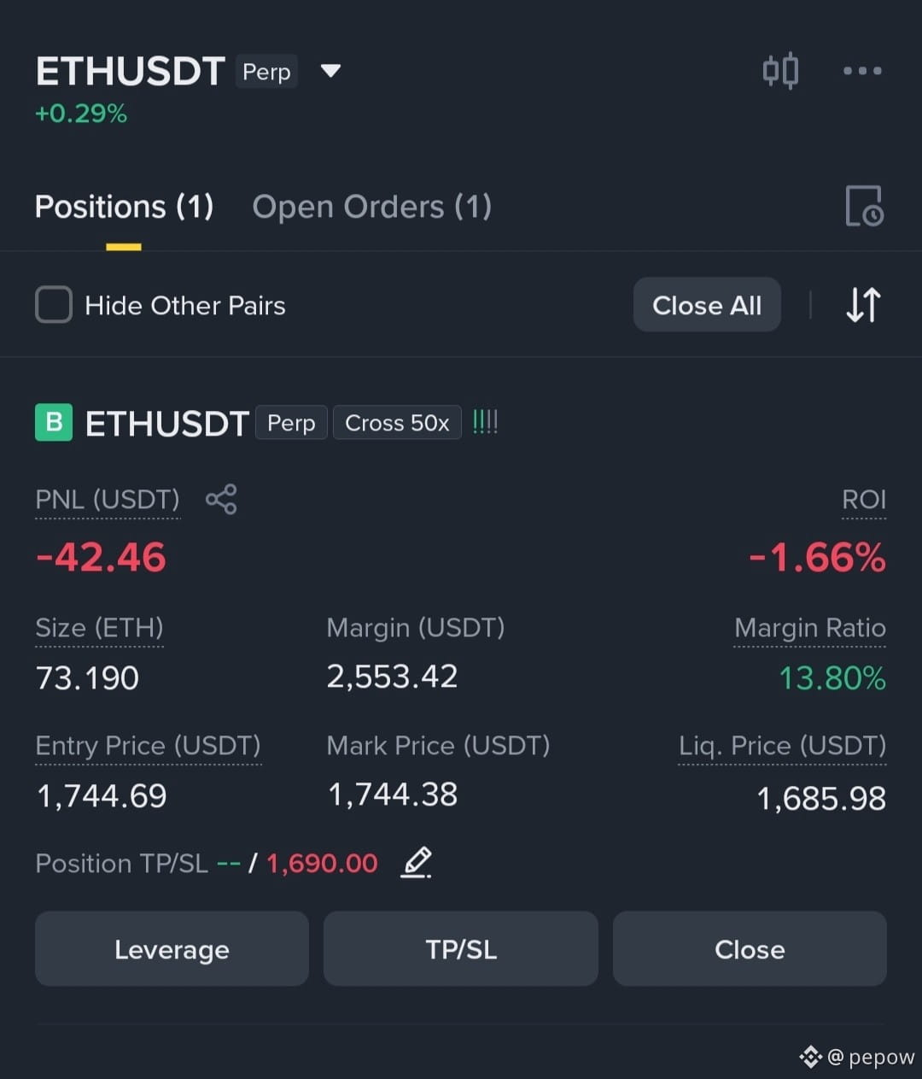Tap the Margin Ratio label for details
Image resolution: width=922 pixels, height=1079 pixels.
pos(810,629)
